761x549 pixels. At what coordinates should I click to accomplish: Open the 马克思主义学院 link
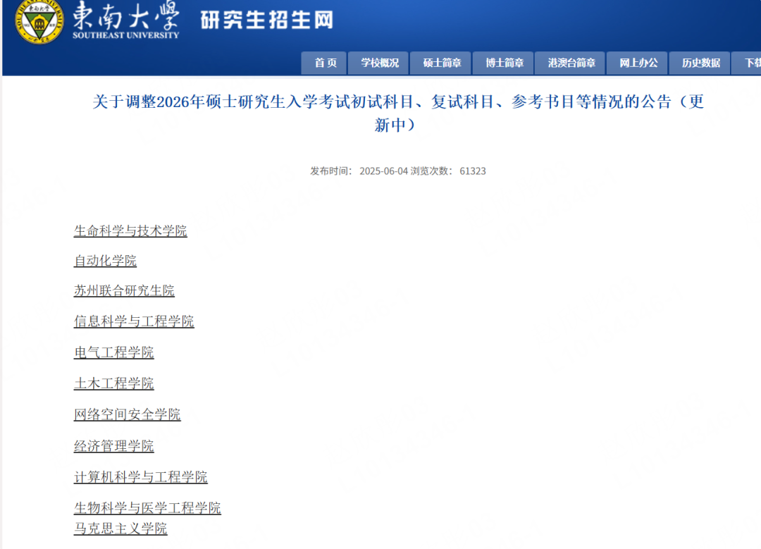click(120, 529)
